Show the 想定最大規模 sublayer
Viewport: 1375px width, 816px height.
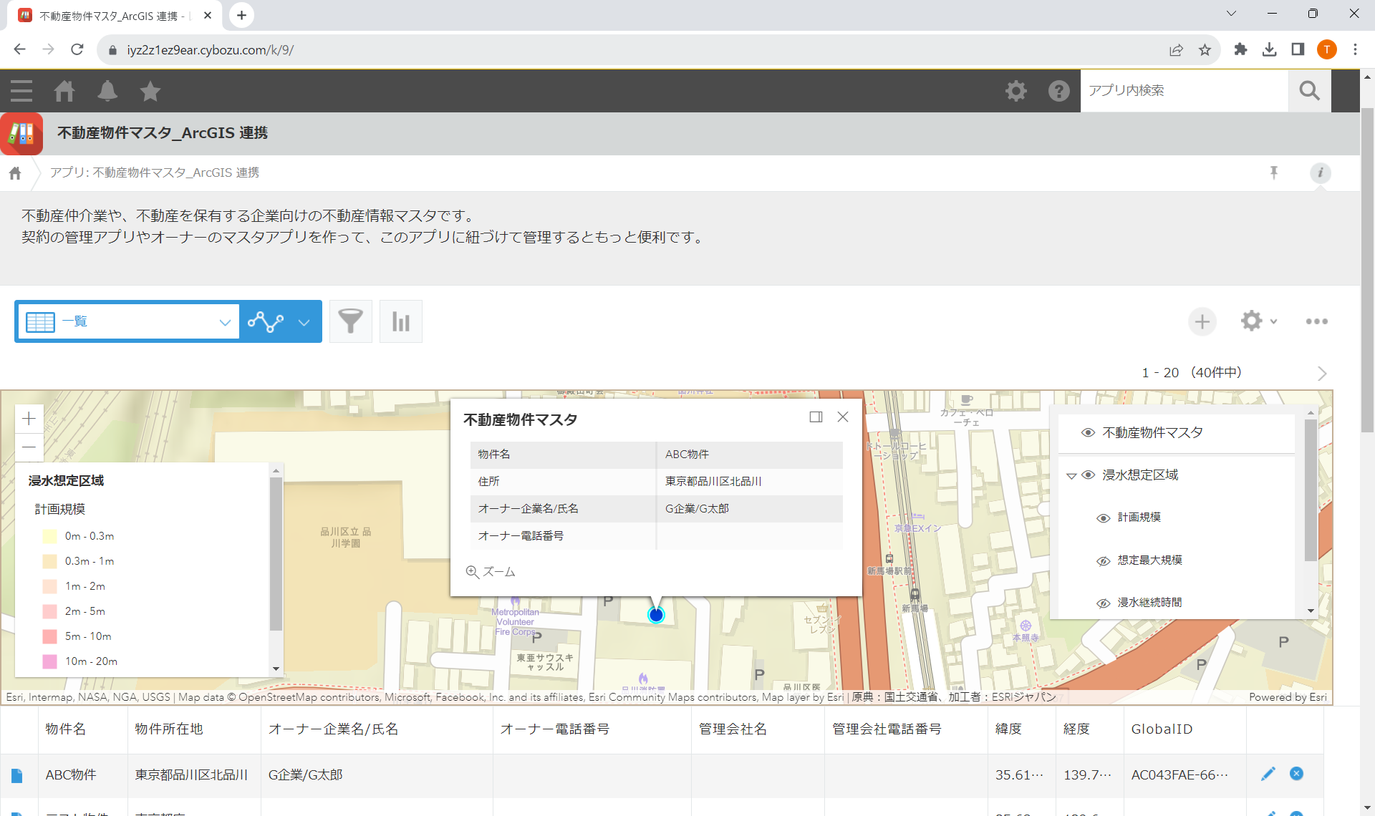click(1104, 560)
